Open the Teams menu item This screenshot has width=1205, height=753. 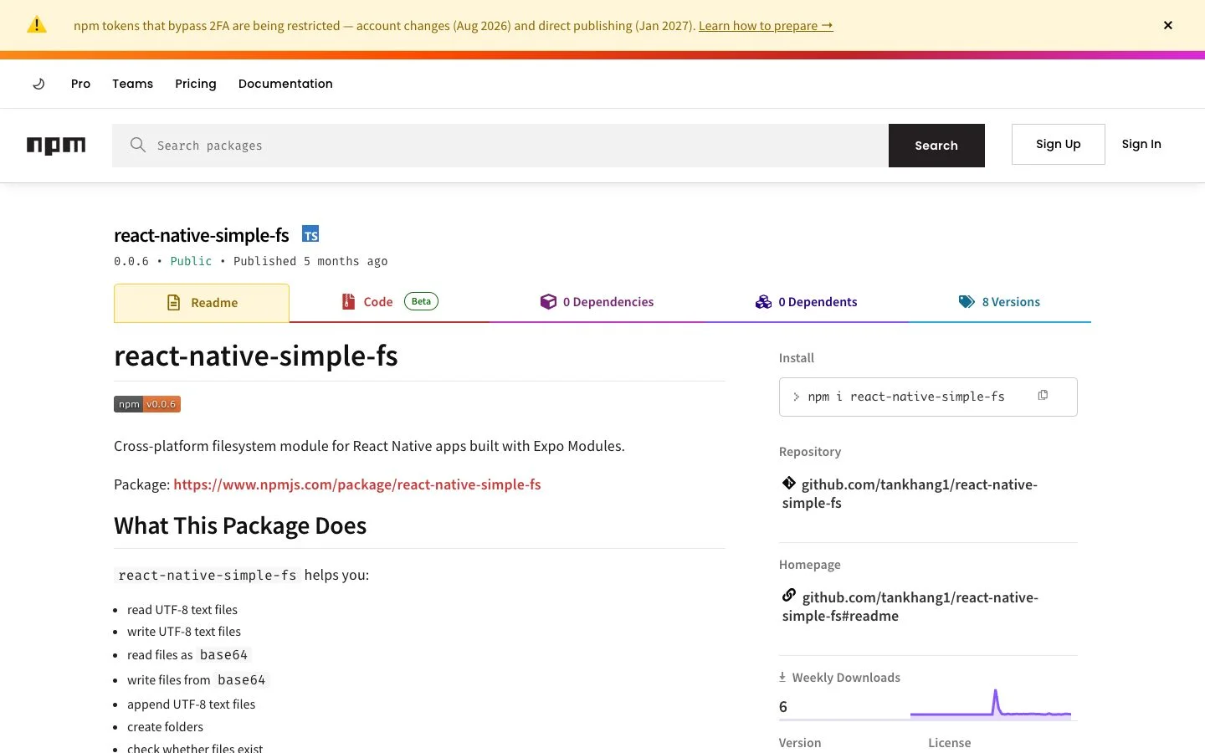[132, 84]
